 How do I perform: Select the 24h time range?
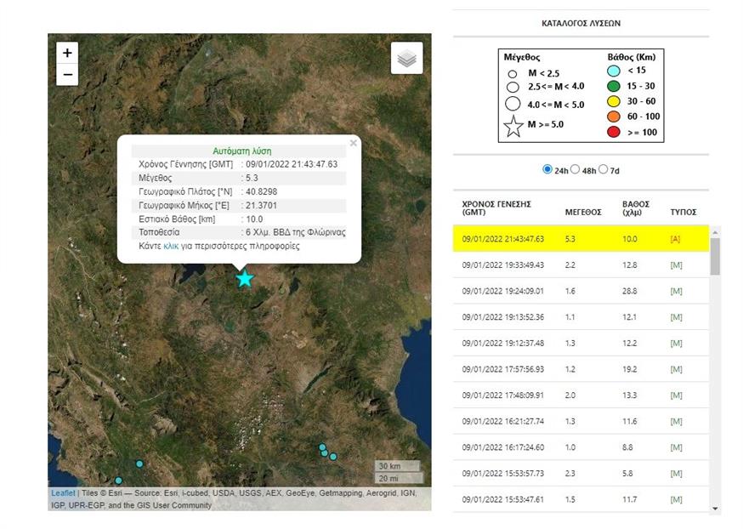coord(547,169)
